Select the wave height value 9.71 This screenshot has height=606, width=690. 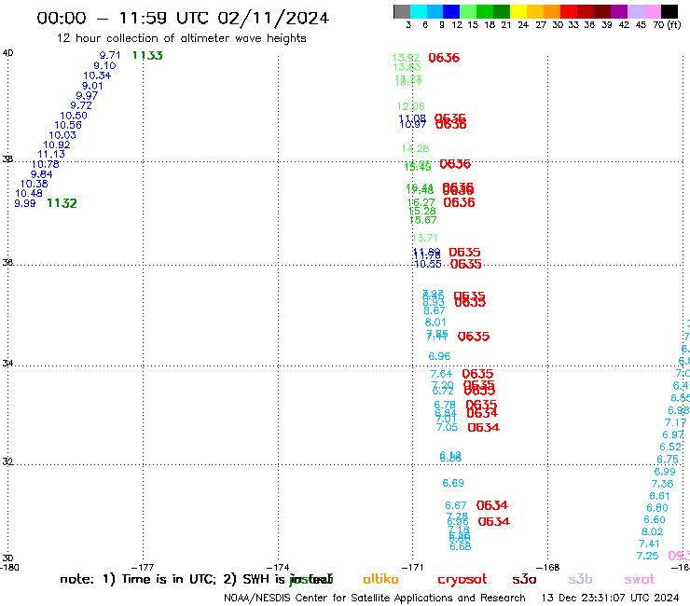(x=110, y=55)
